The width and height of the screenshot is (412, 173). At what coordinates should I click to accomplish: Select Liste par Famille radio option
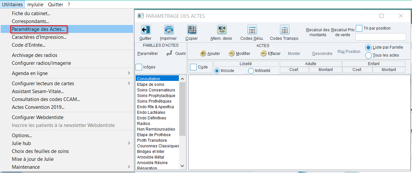pyautogui.click(x=369, y=47)
